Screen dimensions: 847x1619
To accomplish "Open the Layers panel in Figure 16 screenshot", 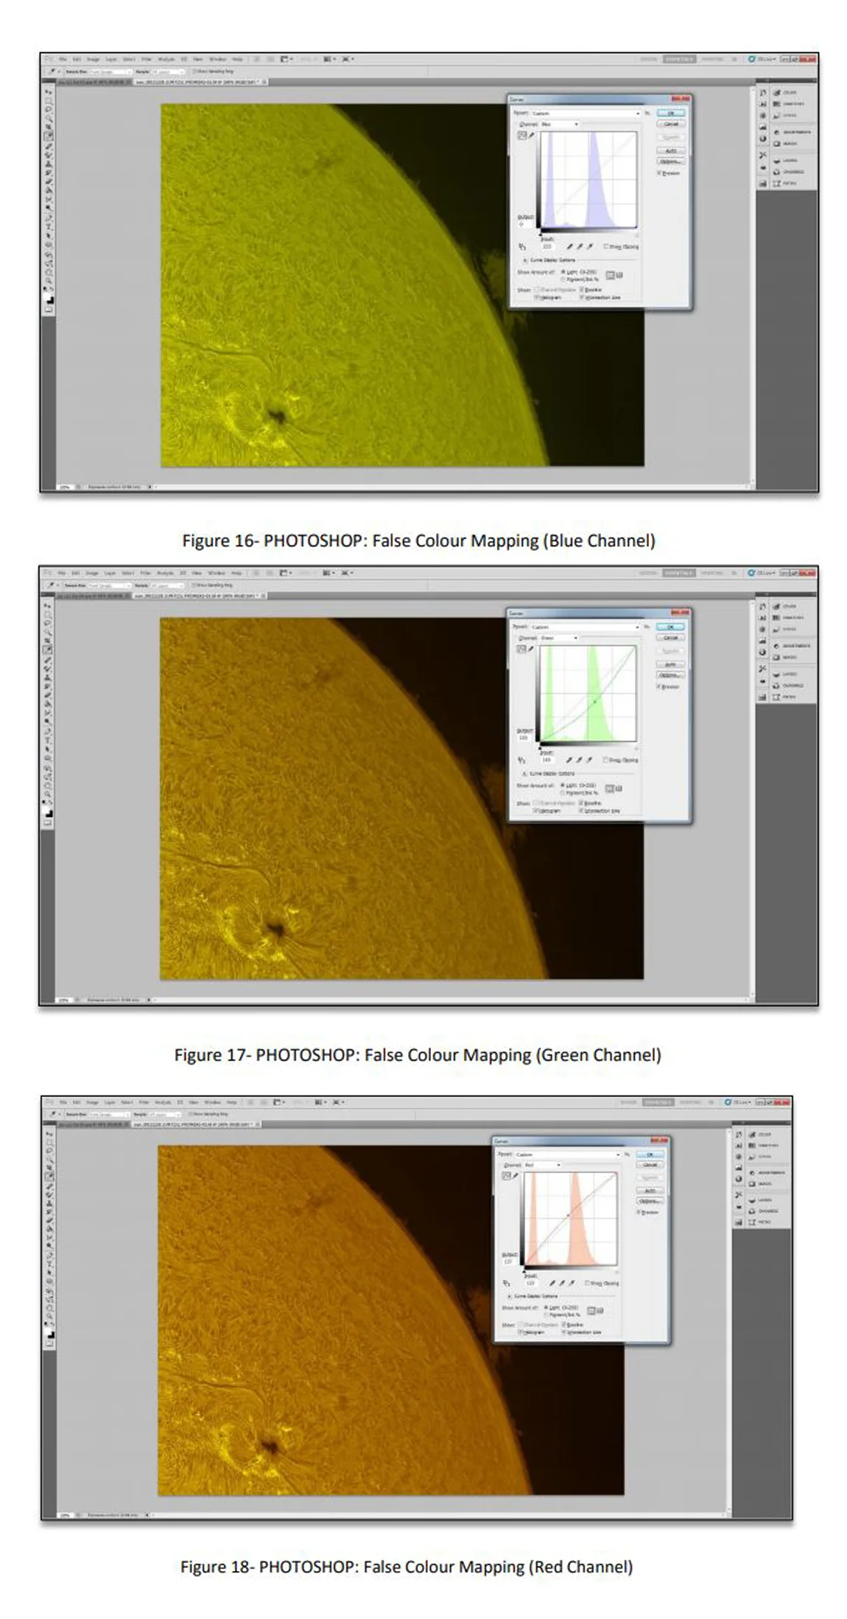I will (x=785, y=161).
